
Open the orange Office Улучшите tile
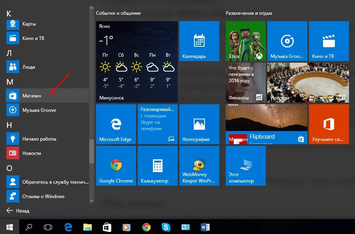point(329,124)
